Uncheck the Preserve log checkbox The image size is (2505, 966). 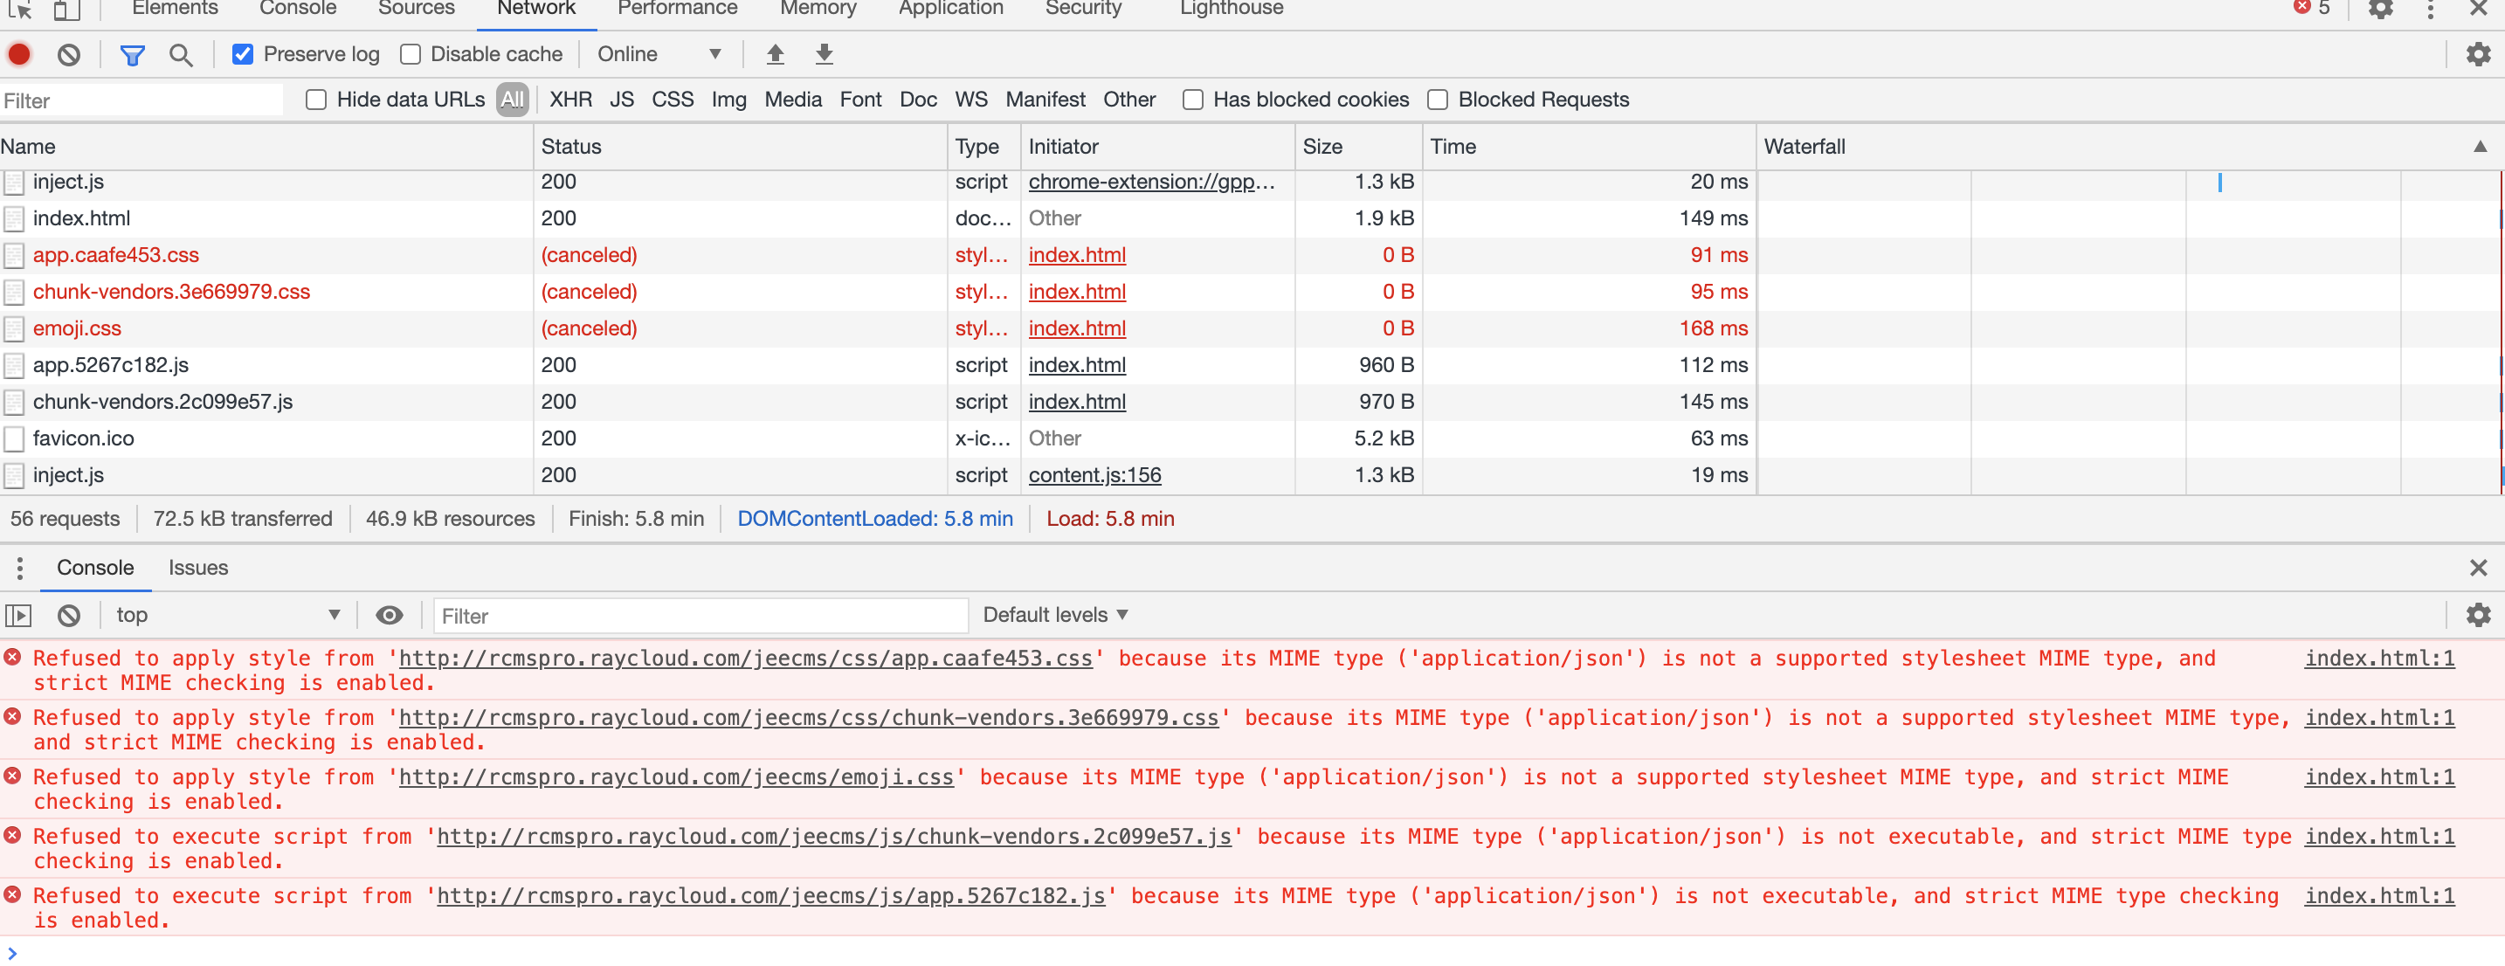[x=243, y=54]
